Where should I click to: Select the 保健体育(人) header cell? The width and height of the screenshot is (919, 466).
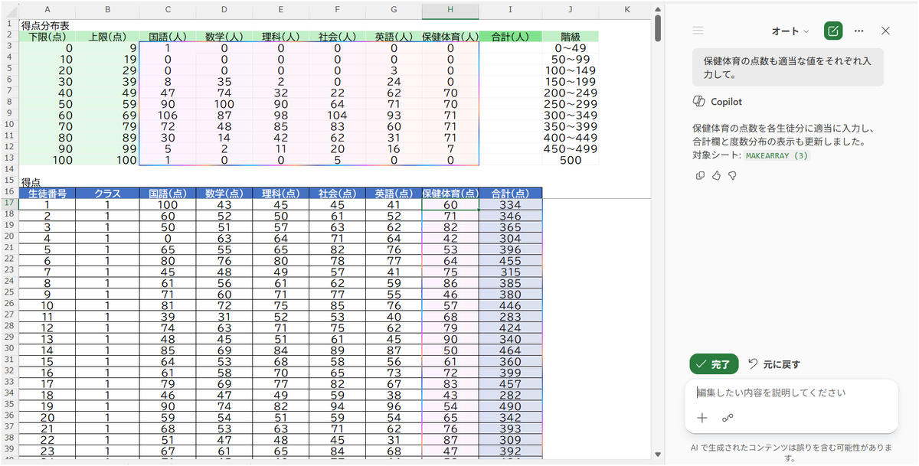450,36
